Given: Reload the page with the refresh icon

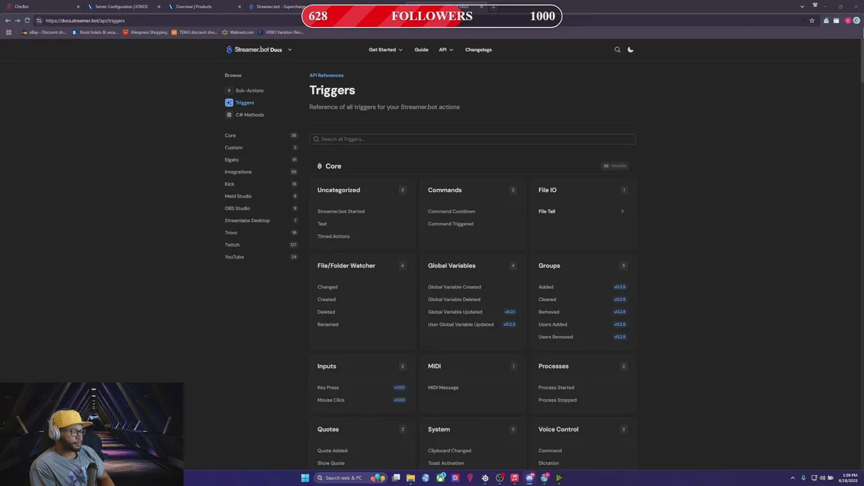Looking at the screenshot, I should point(27,20).
